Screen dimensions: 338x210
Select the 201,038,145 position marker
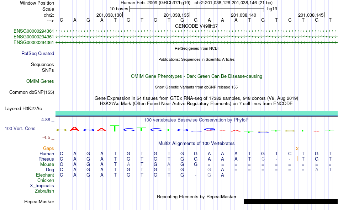click(311, 15)
